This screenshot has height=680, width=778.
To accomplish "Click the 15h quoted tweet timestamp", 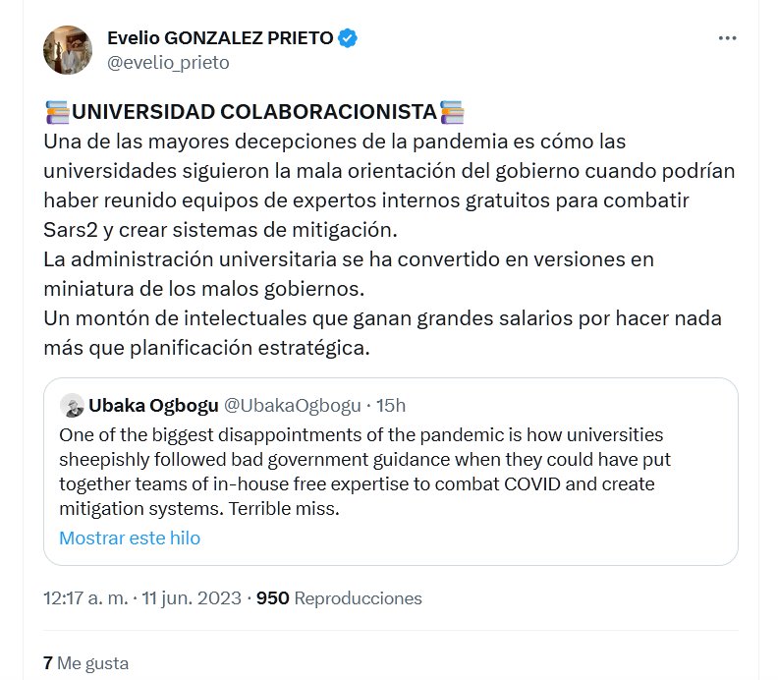I will click(x=390, y=405).
